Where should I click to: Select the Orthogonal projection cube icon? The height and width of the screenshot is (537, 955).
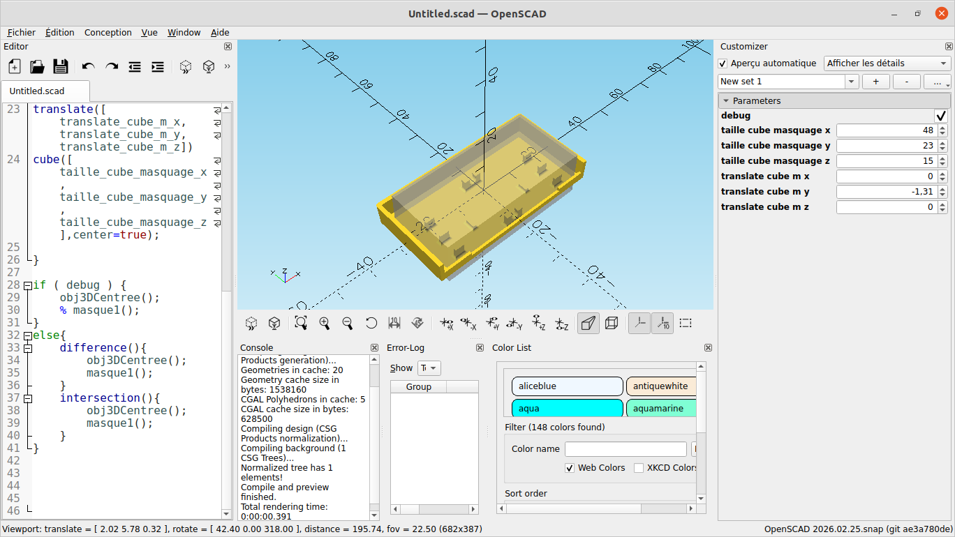click(x=612, y=323)
